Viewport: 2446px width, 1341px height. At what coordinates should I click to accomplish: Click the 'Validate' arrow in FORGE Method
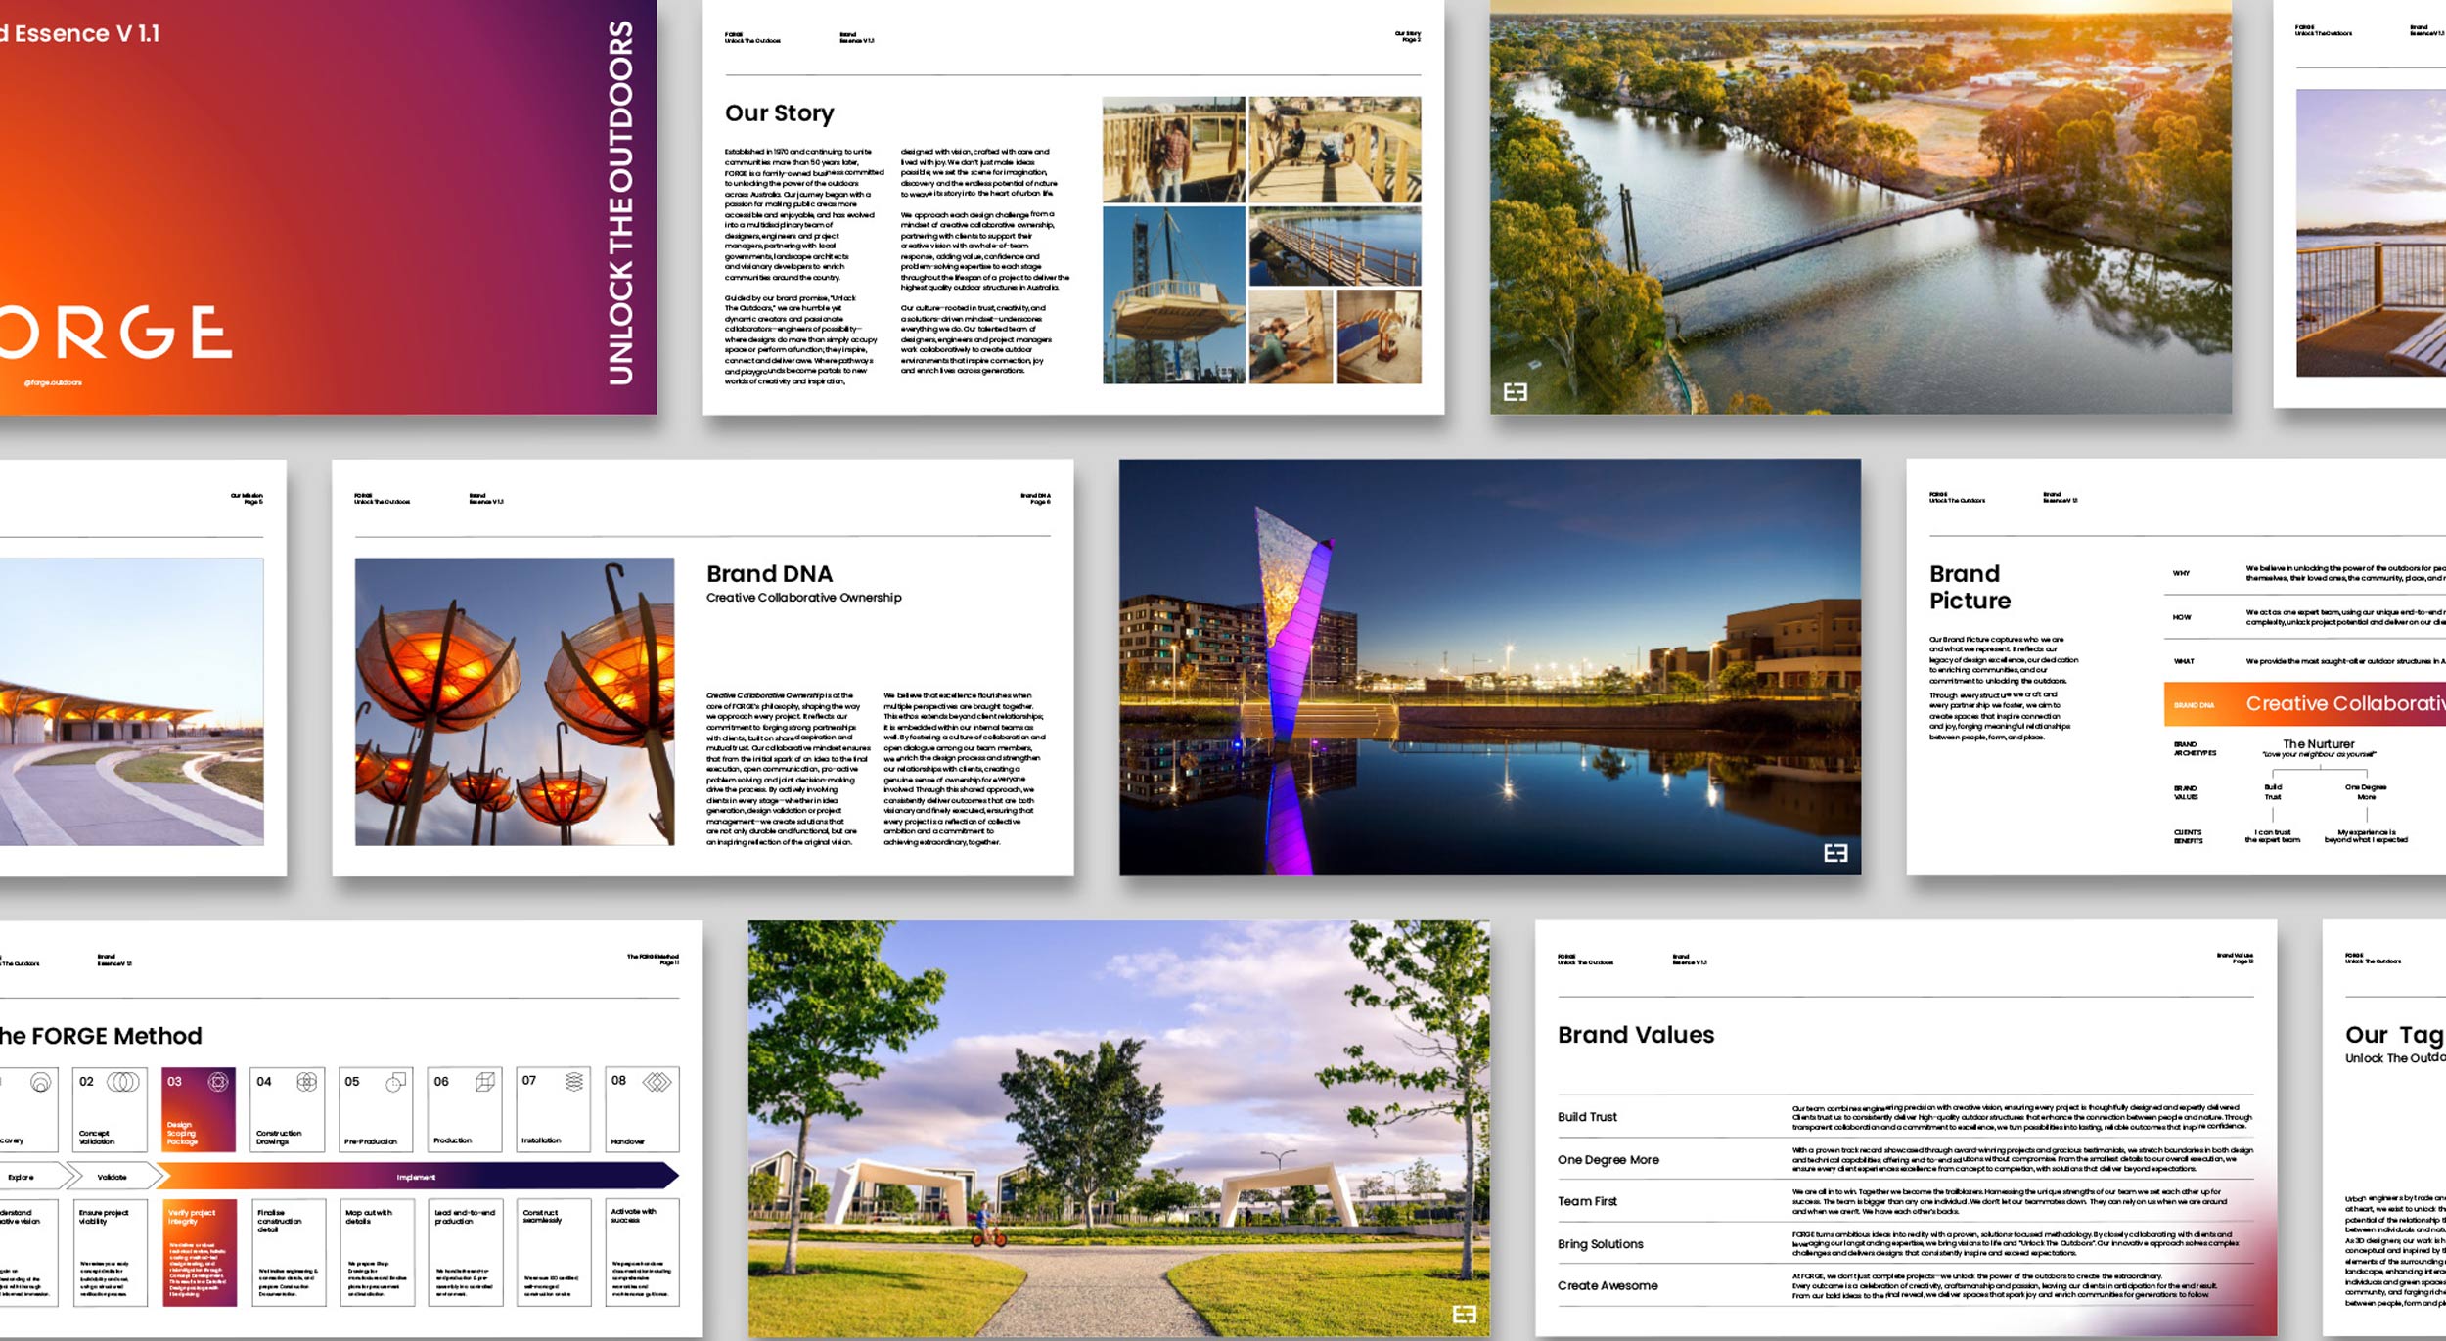115,1177
